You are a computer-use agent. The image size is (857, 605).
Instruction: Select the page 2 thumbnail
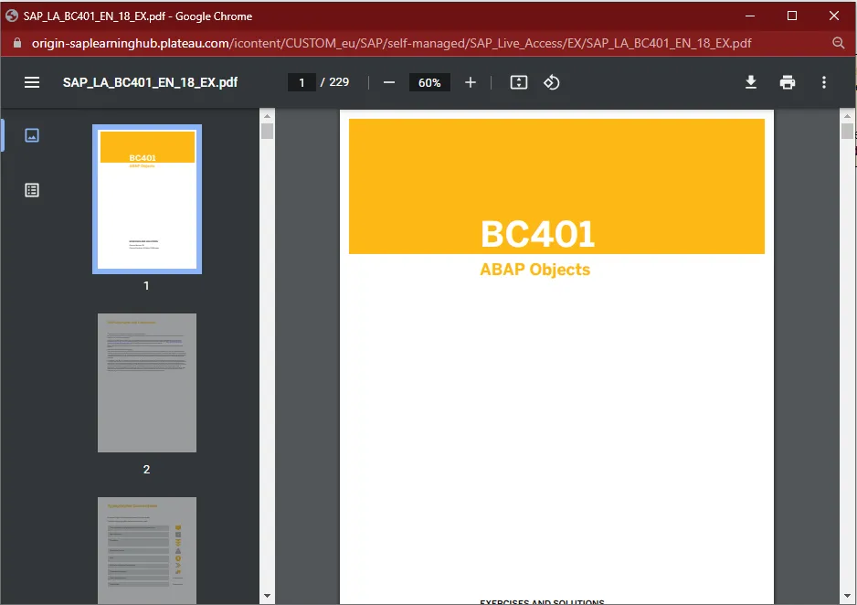pyautogui.click(x=147, y=383)
